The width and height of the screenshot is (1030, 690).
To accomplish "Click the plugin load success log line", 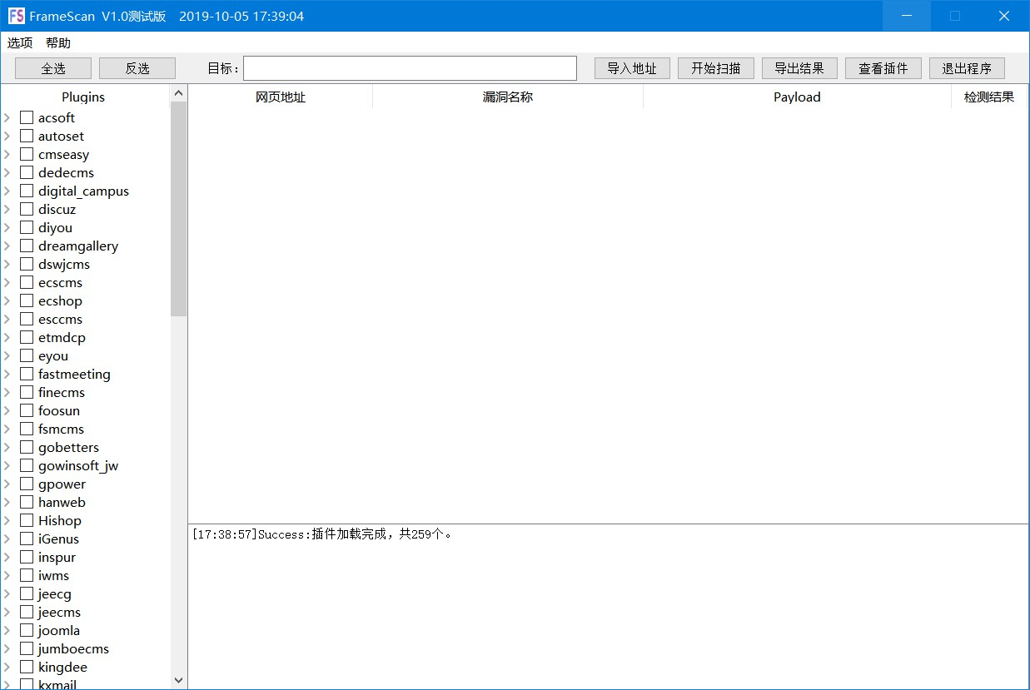I will [x=323, y=534].
